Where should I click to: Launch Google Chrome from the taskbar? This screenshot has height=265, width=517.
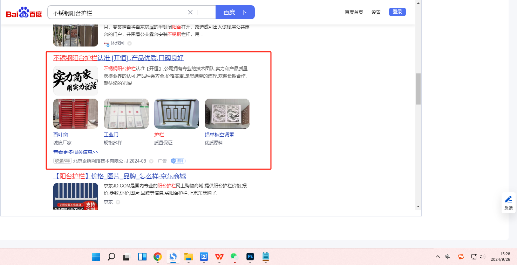click(158, 257)
